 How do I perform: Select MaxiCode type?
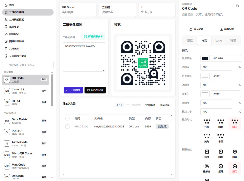pyautogui.click(x=25, y=166)
